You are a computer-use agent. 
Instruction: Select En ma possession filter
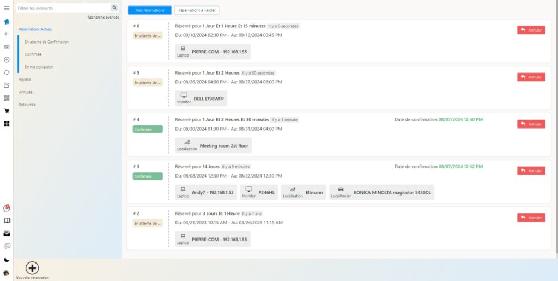tap(39, 67)
